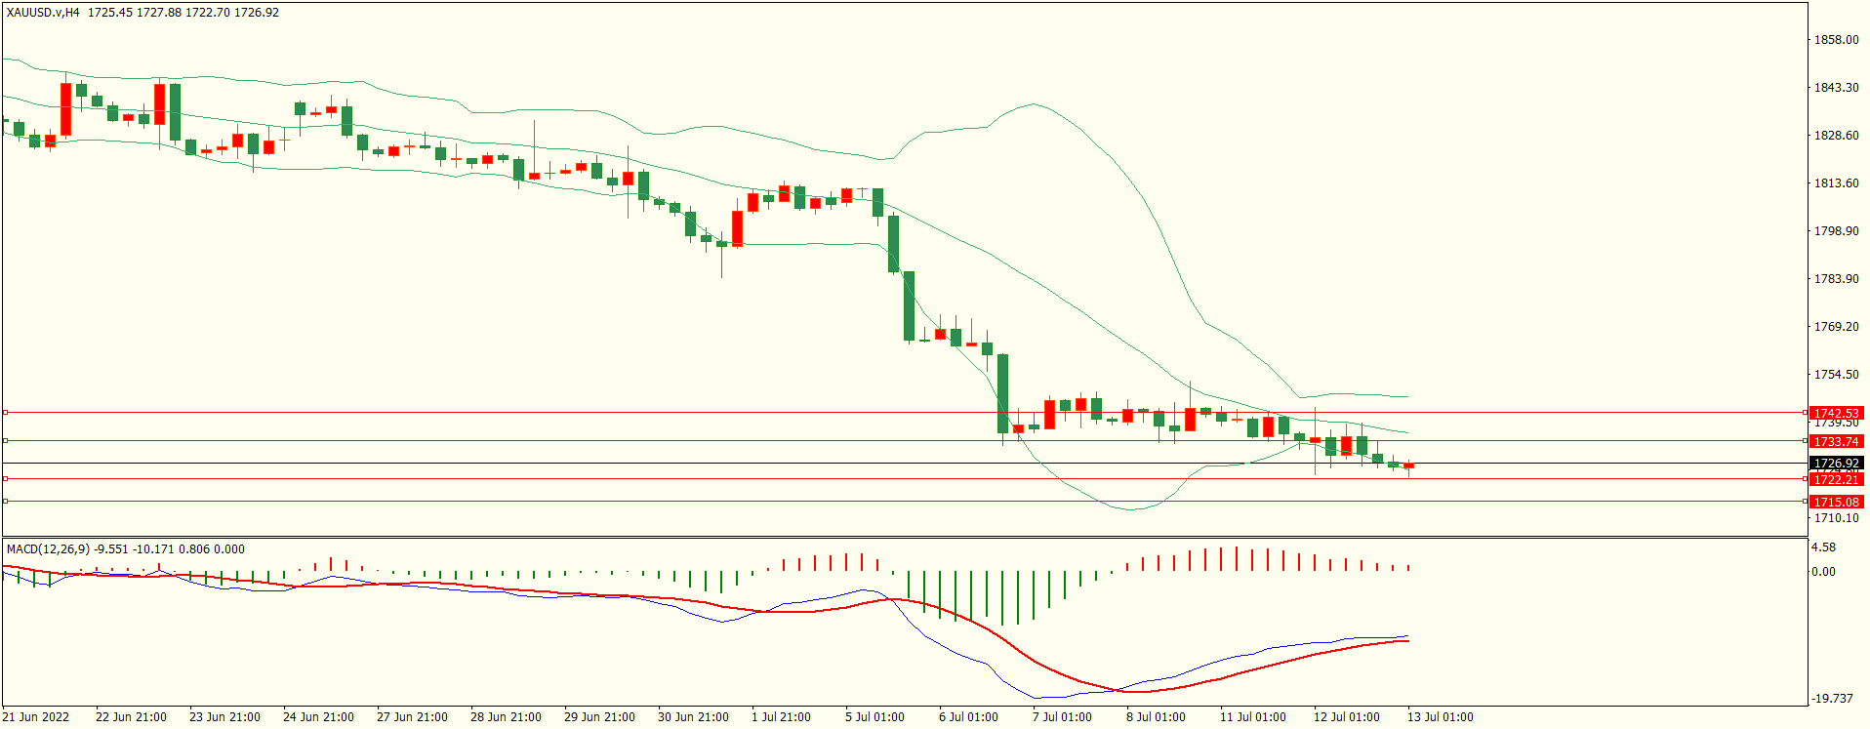
Task: Click the peak of the upper Bollinger band
Action: coord(1033,103)
